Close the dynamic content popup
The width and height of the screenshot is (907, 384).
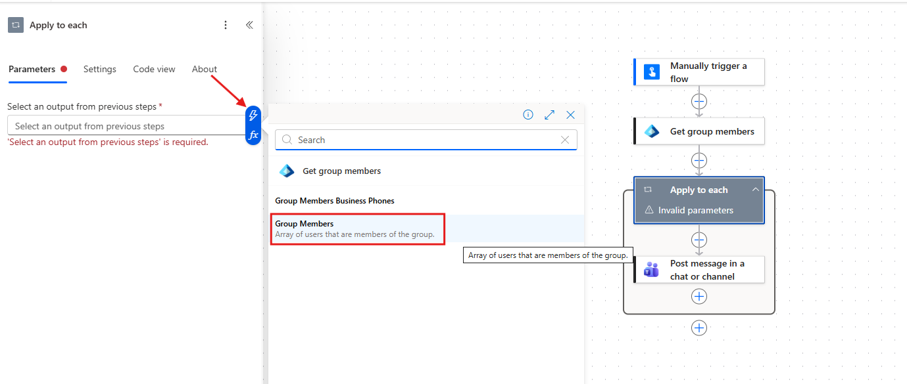click(570, 115)
